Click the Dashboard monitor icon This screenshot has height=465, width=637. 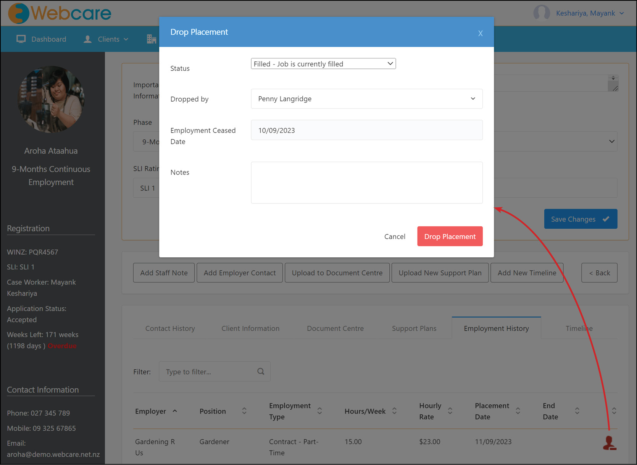pos(21,39)
